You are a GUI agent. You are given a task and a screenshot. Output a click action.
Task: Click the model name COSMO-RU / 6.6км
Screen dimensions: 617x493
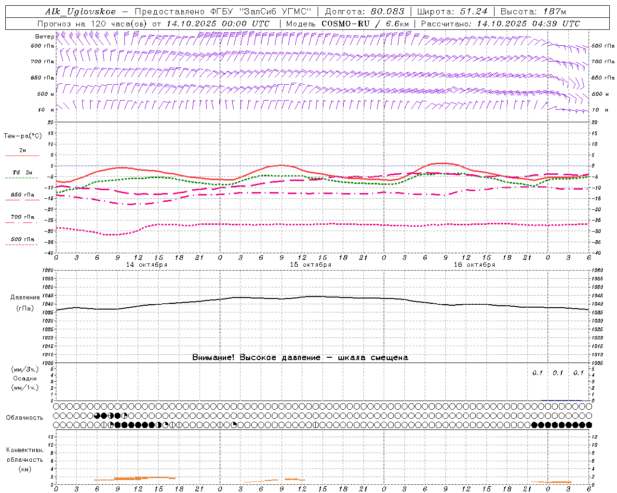(365, 24)
